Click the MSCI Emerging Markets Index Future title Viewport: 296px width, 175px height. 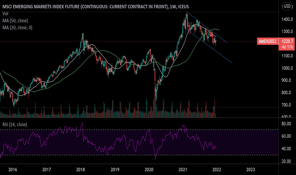96,7
